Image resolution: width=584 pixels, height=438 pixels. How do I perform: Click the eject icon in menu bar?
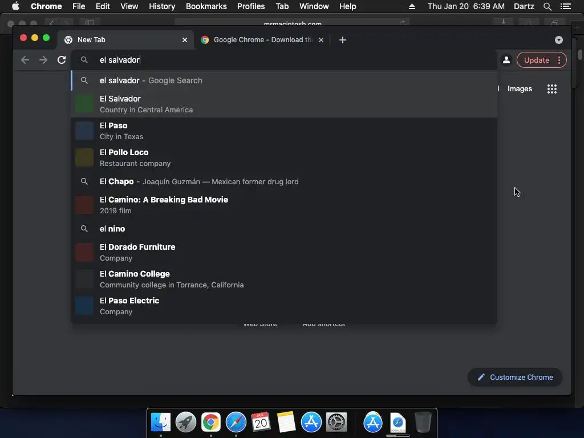tap(412, 6)
